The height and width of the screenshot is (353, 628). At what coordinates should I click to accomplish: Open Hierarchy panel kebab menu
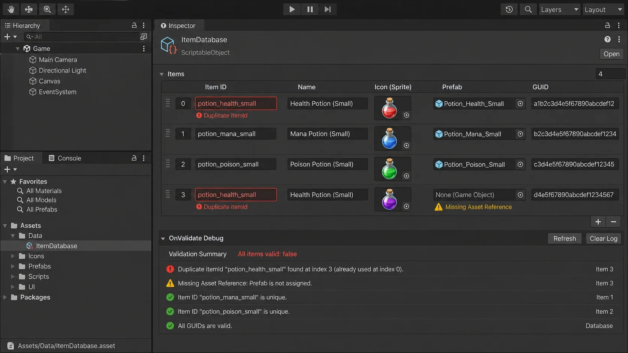pos(144,25)
